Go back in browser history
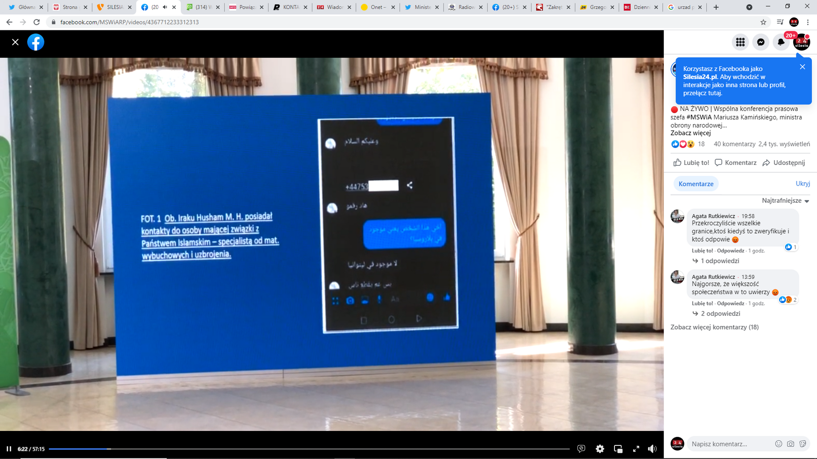 [x=9, y=22]
